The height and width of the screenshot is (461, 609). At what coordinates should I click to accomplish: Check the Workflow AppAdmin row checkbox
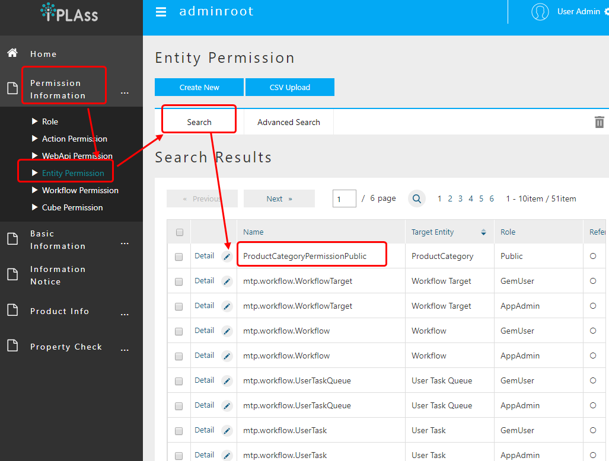(x=178, y=356)
